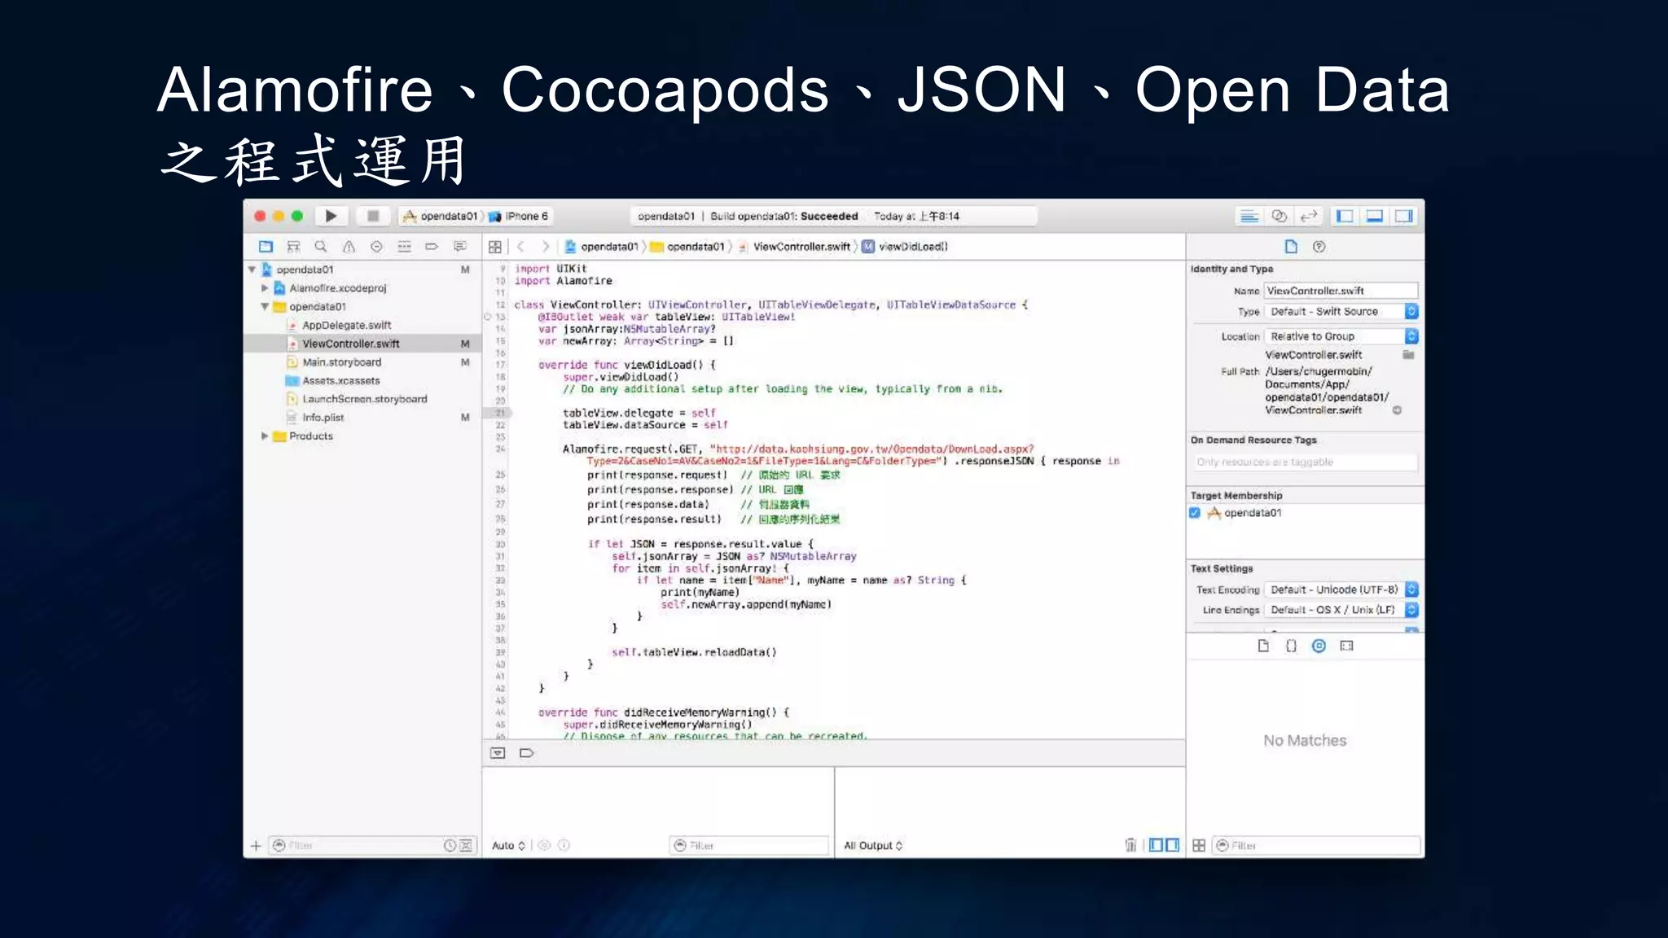Viewport: 1668px width, 938px height.
Task: Click the On Demand Resource Tags field
Action: tap(1304, 462)
